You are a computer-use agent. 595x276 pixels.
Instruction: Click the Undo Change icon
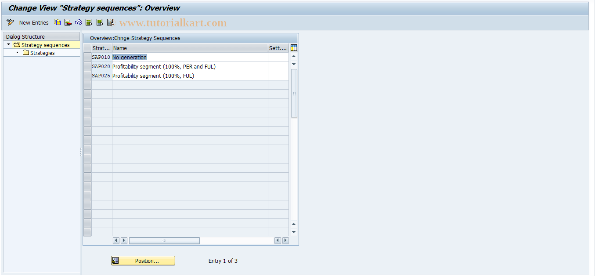click(78, 22)
